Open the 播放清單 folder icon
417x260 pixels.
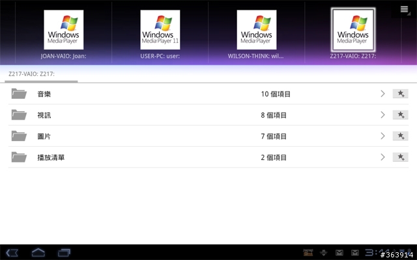click(x=19, y=157)
